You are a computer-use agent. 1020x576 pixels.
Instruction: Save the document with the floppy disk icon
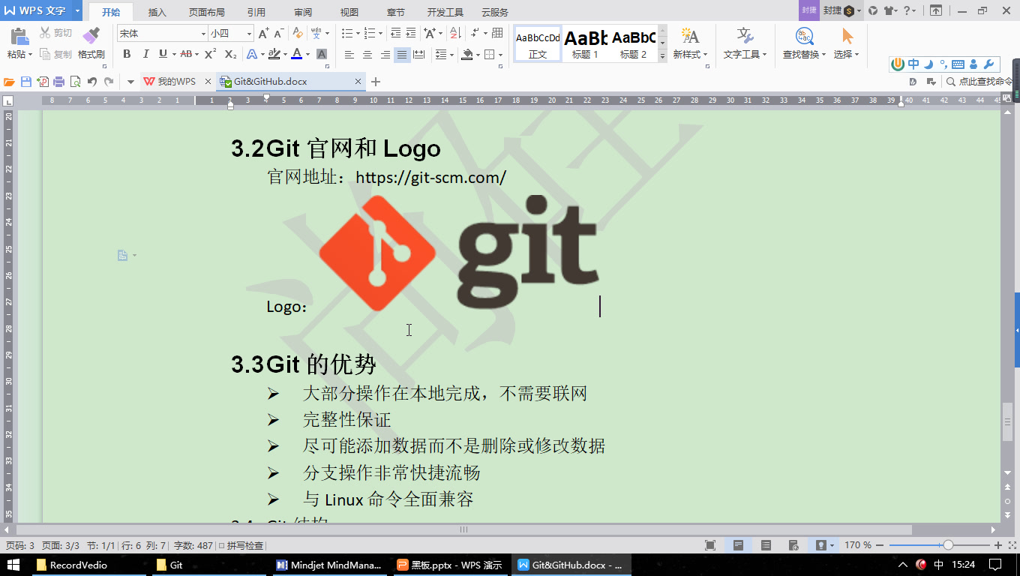coord(26,82)
